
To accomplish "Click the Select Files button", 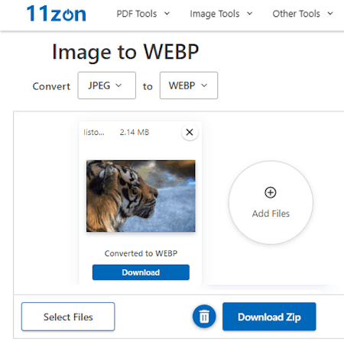I will (68, 317).
